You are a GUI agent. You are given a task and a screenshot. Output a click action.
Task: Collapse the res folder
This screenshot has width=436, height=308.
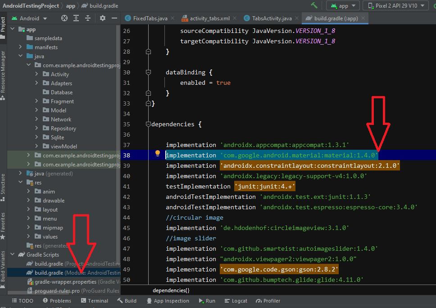20,182
